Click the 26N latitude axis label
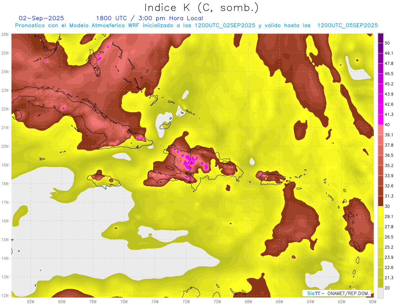 5,34
